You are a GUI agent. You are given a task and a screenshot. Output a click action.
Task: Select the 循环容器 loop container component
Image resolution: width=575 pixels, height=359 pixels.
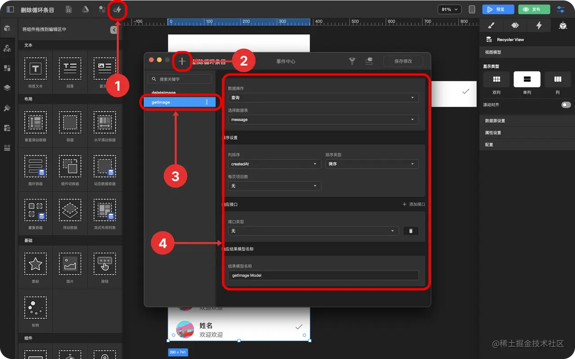[35, 170]
